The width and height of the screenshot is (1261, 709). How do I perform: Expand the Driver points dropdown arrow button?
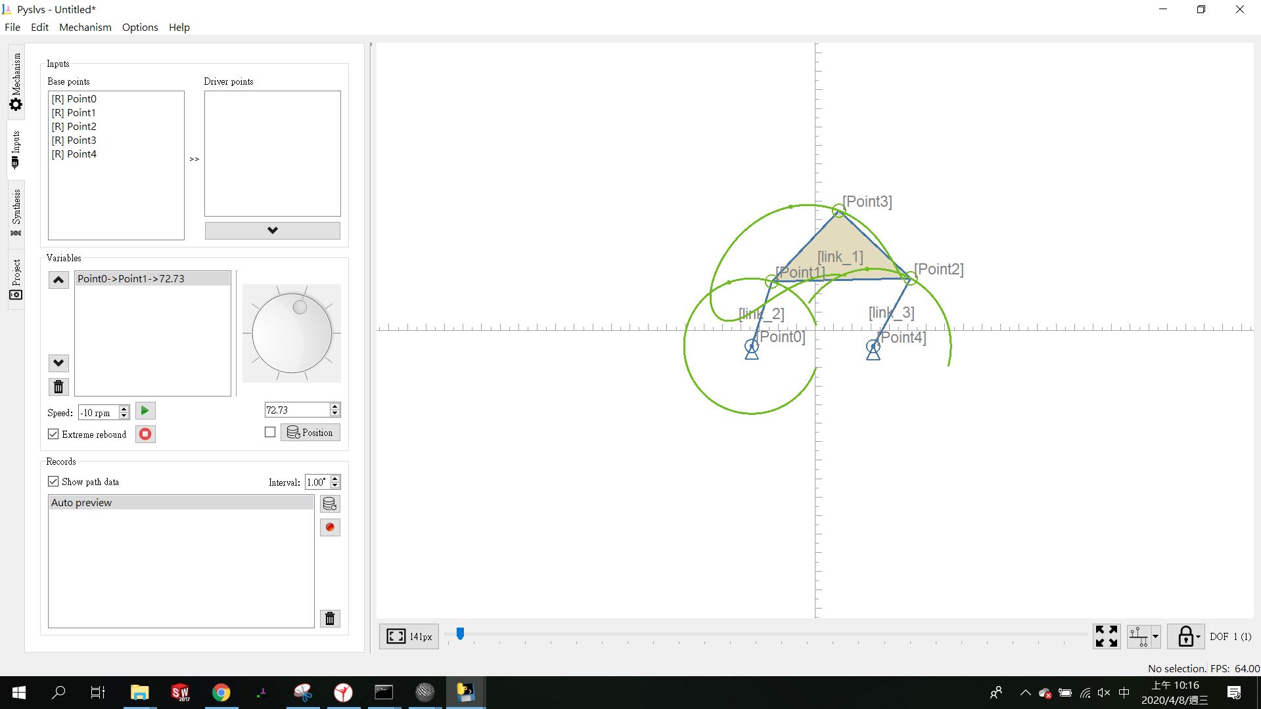pyautogui.click(x=272, y=230)
